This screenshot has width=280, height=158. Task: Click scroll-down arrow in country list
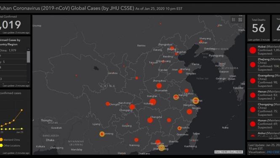28,82
